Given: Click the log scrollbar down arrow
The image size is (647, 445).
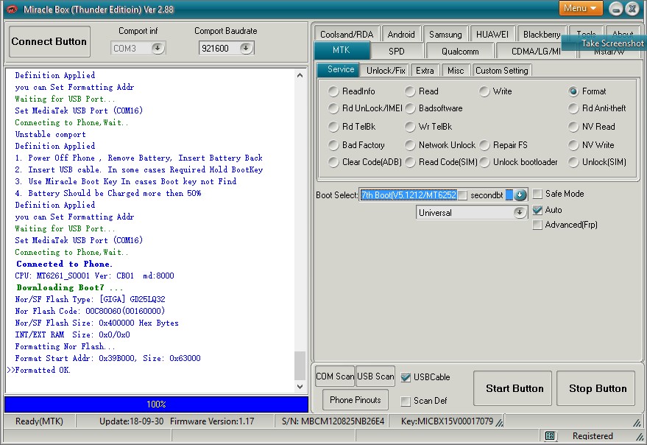Looking at the screenshot, I should pyautogui.click(x=300, y=387).
